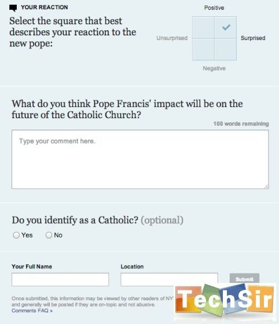Select the Negative and Unsurprised square

click(x=203, y=49)
